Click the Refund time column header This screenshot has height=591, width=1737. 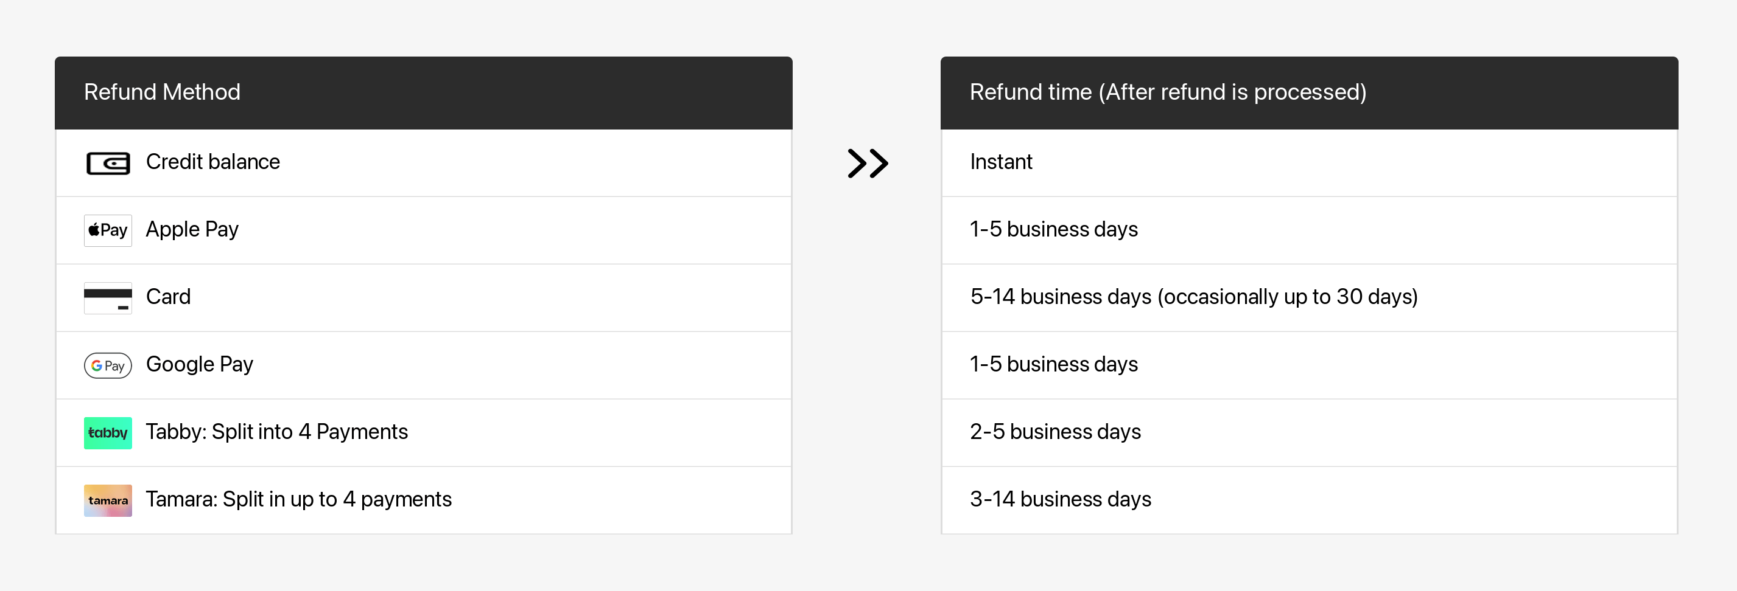1168,92
